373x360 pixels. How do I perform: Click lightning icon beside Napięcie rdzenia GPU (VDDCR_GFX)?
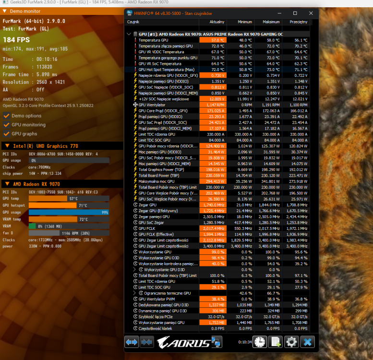point(135,75)
